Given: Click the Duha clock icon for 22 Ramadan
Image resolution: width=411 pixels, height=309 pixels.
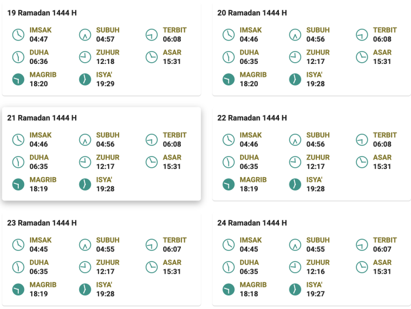Looking at the screenshot, I should click(x=228, y=162).
